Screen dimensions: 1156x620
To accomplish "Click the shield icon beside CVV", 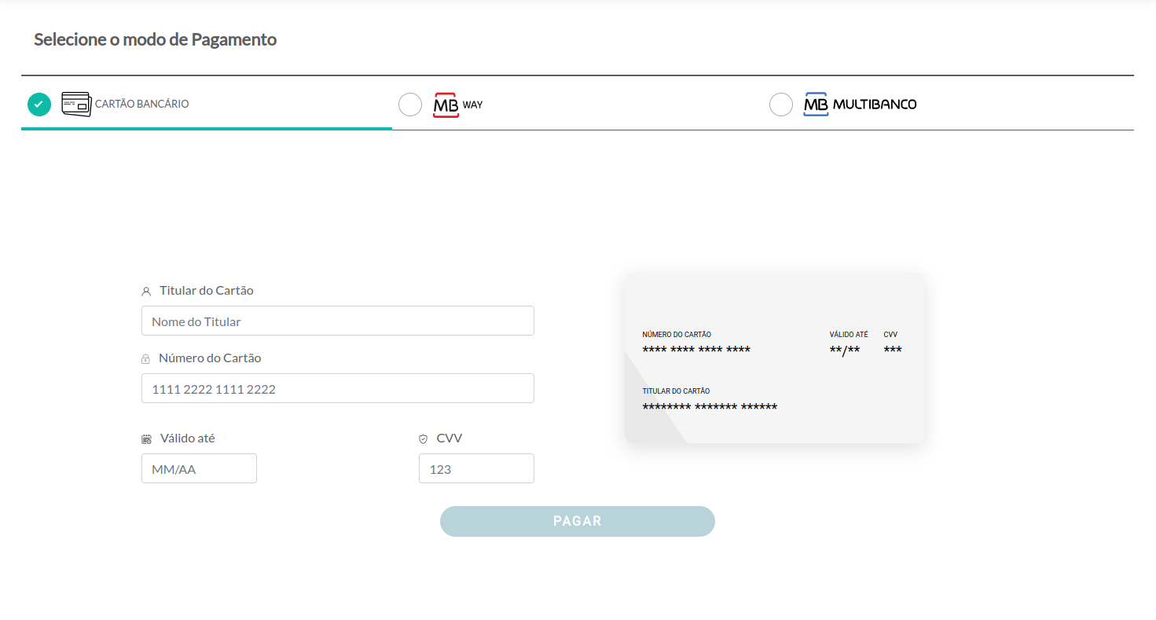I will (423, 438).
